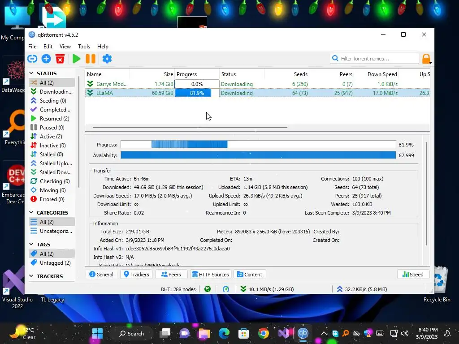The width and height of the screenshot is (459, 344).
Task: Filter by Errored (0) status
Action: pos(52,199)
